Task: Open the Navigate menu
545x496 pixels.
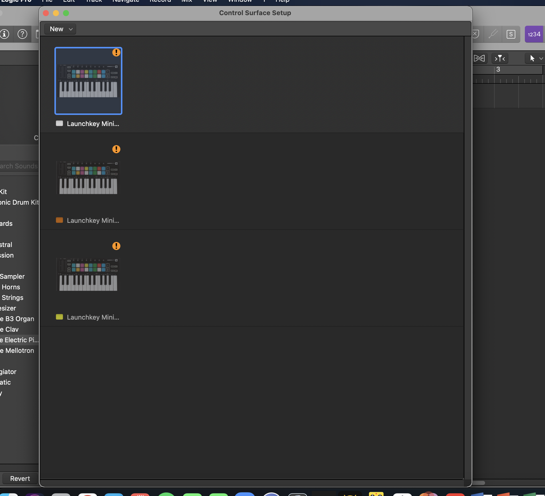Action: point(126,1)
